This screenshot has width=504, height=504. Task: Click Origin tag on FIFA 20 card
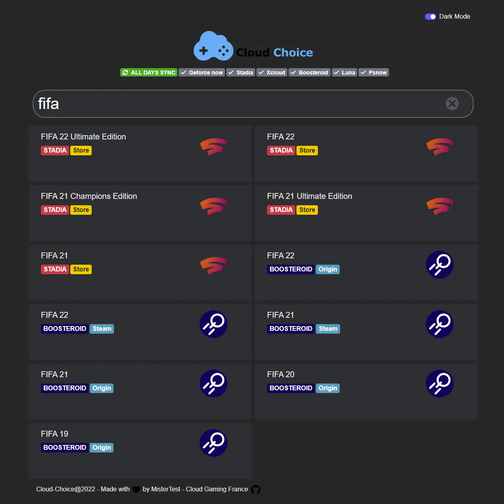click(328, 388)
